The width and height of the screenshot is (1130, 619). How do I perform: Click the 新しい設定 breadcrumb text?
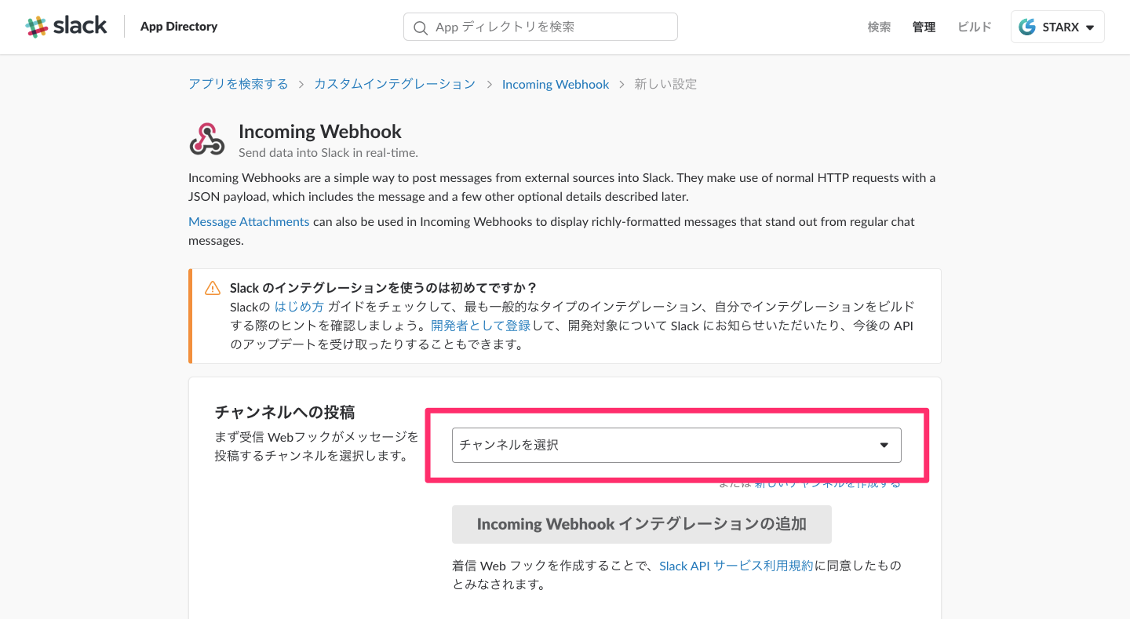665,84
